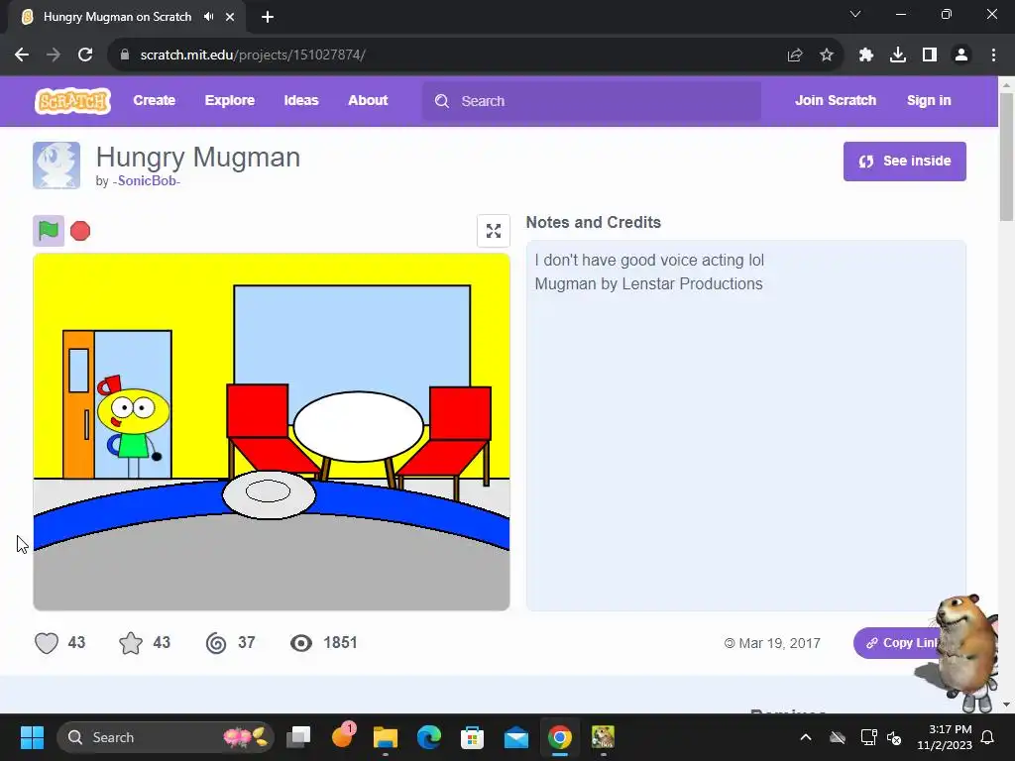Image resolution: width=1015 pixels, height=761 pixels.
Task: Open tab search dropdown chevron
Action: 855,14
